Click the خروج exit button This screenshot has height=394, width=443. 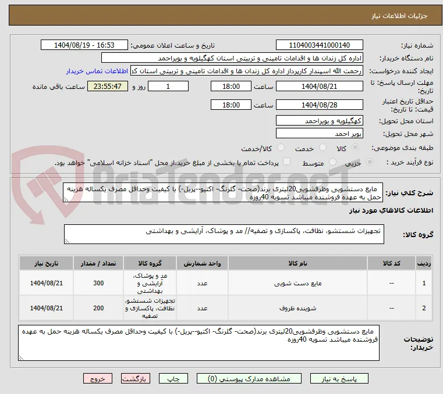pyautogui.click(x=97, y=378)
